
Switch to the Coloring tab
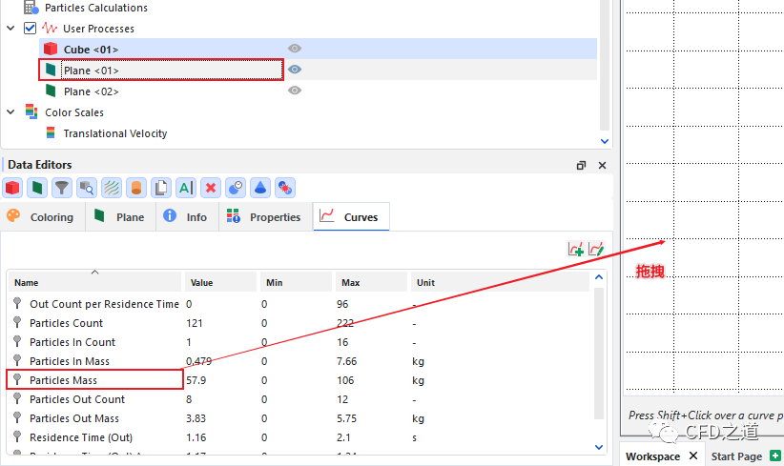[41, 217]
